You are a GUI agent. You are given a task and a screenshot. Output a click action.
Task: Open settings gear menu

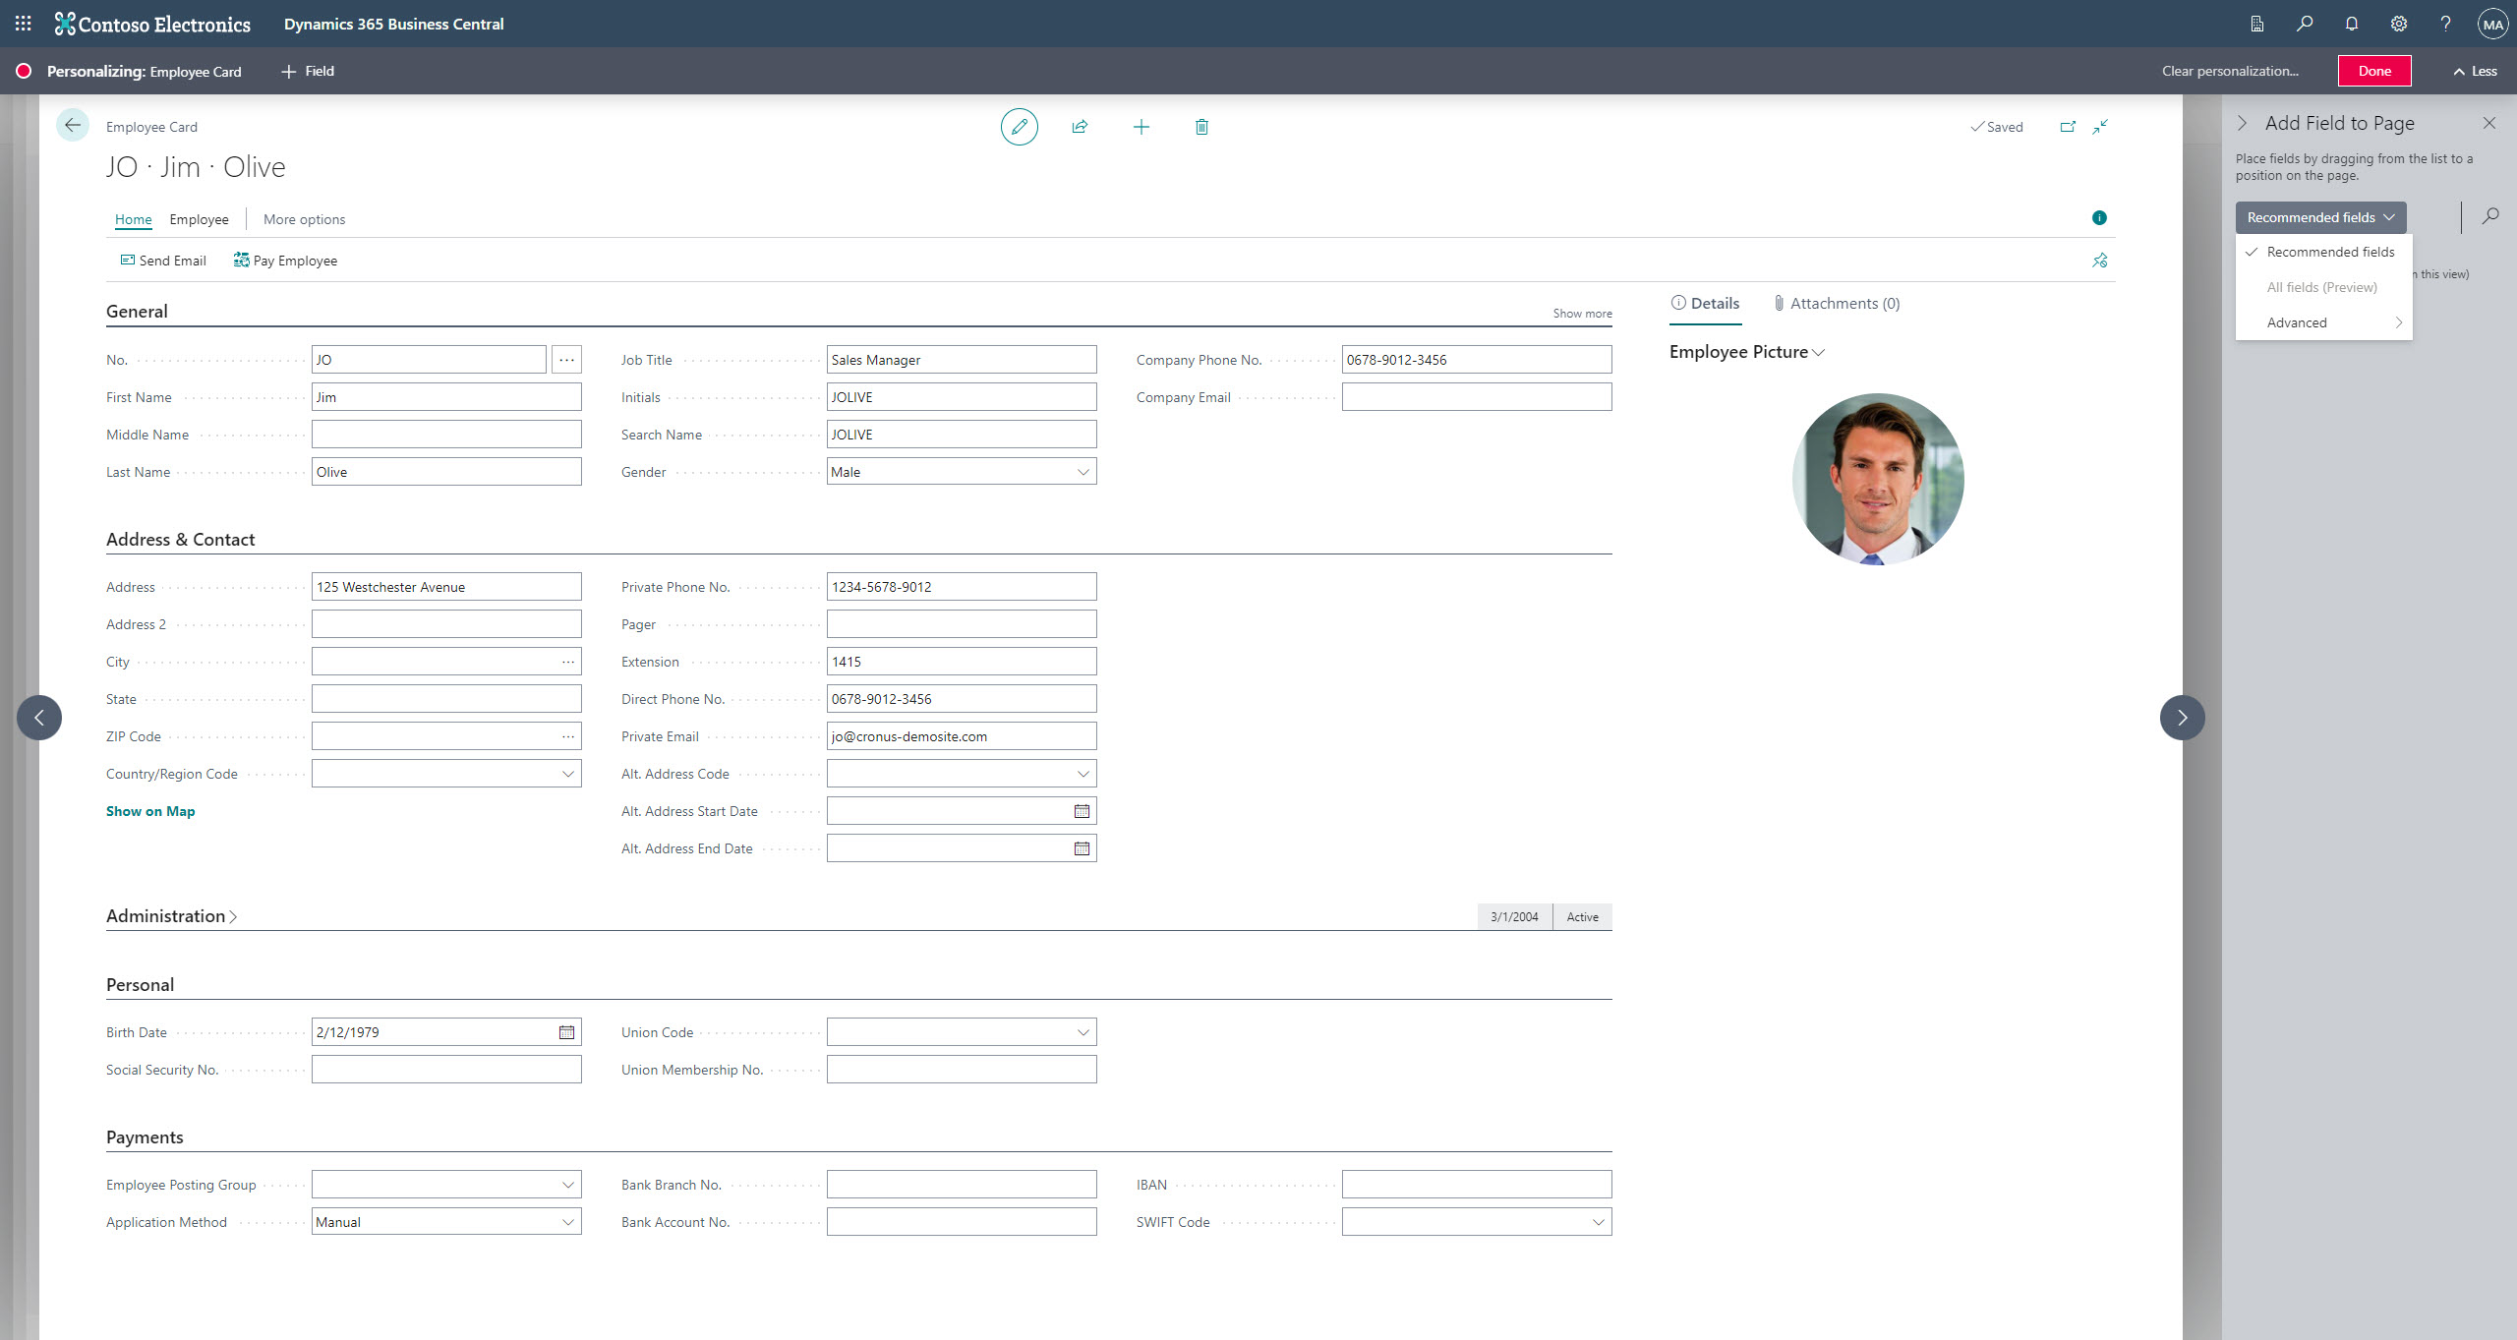point(2398,24)
